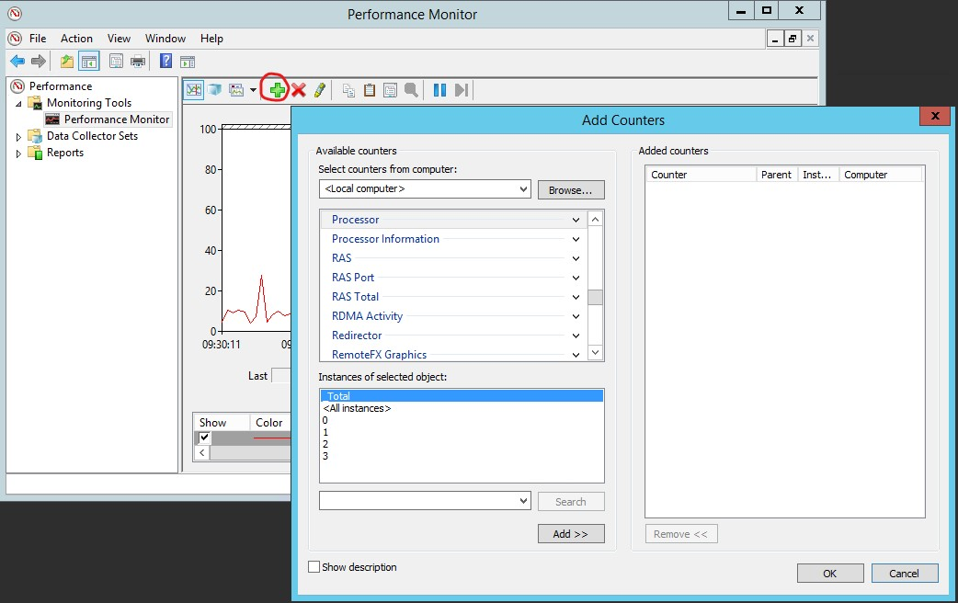Expand Data Collector Sets tree node
Viewport: 958px width, 603px height.
click(x=18, y=136)
